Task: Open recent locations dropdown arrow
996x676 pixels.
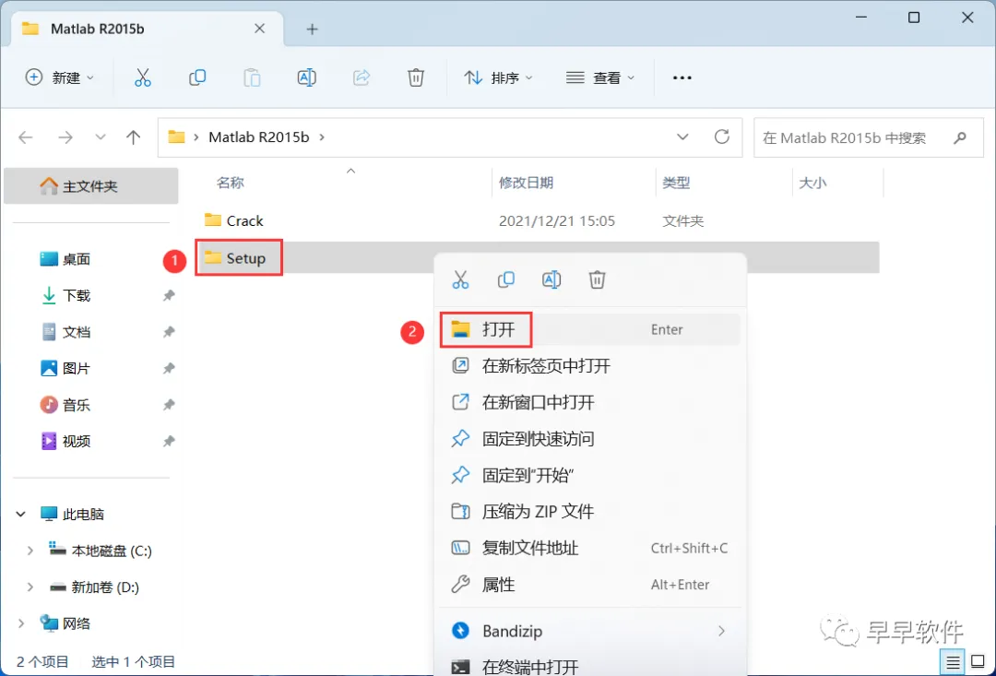Action: pos(100,137)
